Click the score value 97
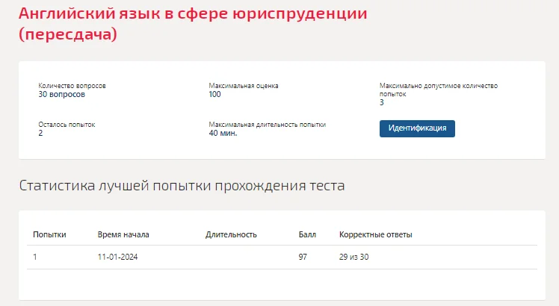Viewport: 559px width, 306px height. pyautogui.click(x=303, y=257)
